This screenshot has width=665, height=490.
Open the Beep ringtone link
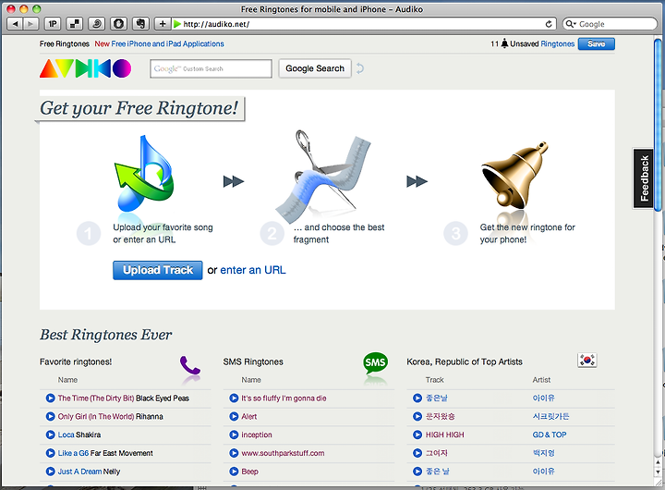click(x=249, y=471)
